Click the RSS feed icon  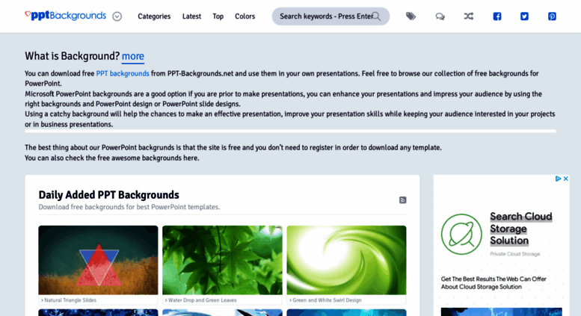403,200
